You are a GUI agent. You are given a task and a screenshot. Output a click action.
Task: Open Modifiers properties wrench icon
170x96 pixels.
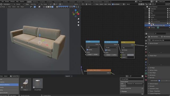click(x=146, y=62)
